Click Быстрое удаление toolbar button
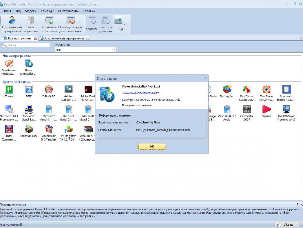The width and height of the screenshot is (303, 228). pyautogui.click(x=106, y=24)
